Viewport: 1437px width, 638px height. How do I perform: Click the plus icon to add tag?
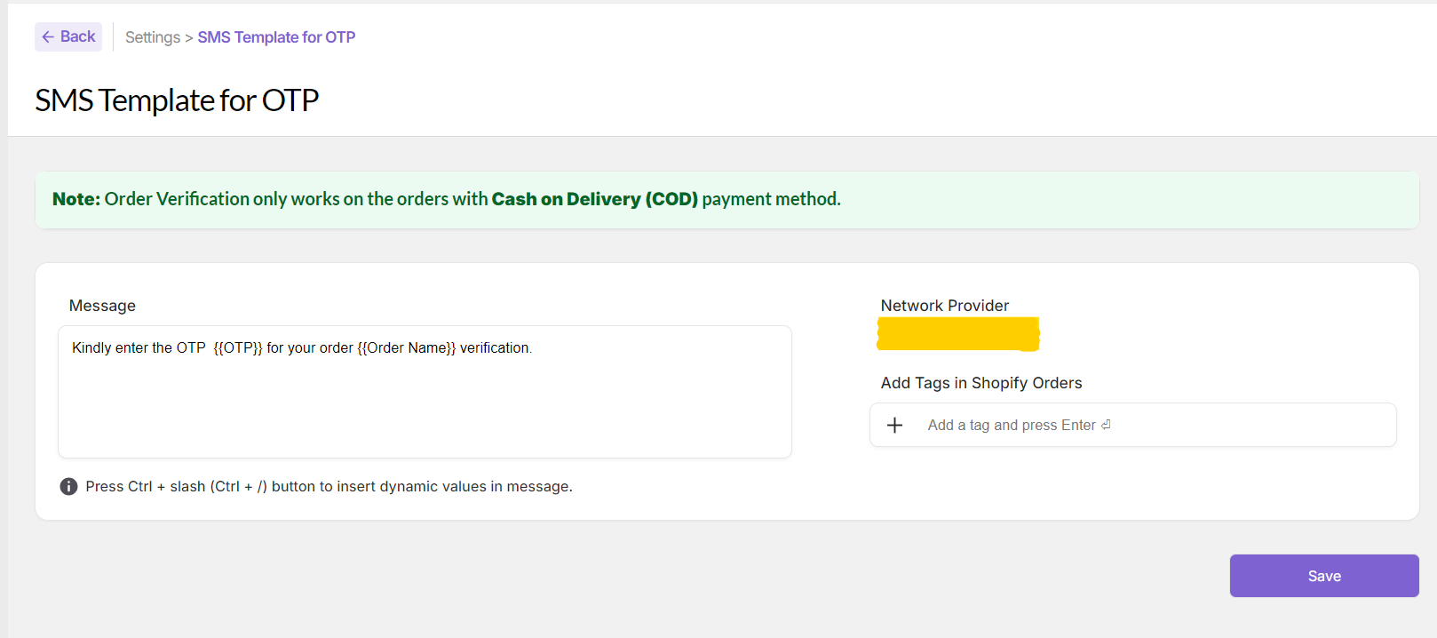(894, 426)
